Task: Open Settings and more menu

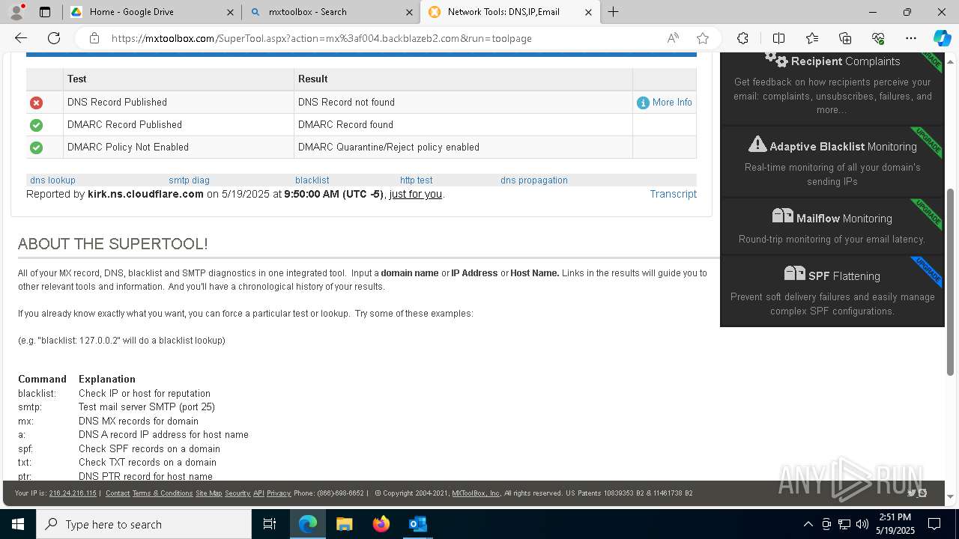Action: pyautogui.click(x=911, y=38)
